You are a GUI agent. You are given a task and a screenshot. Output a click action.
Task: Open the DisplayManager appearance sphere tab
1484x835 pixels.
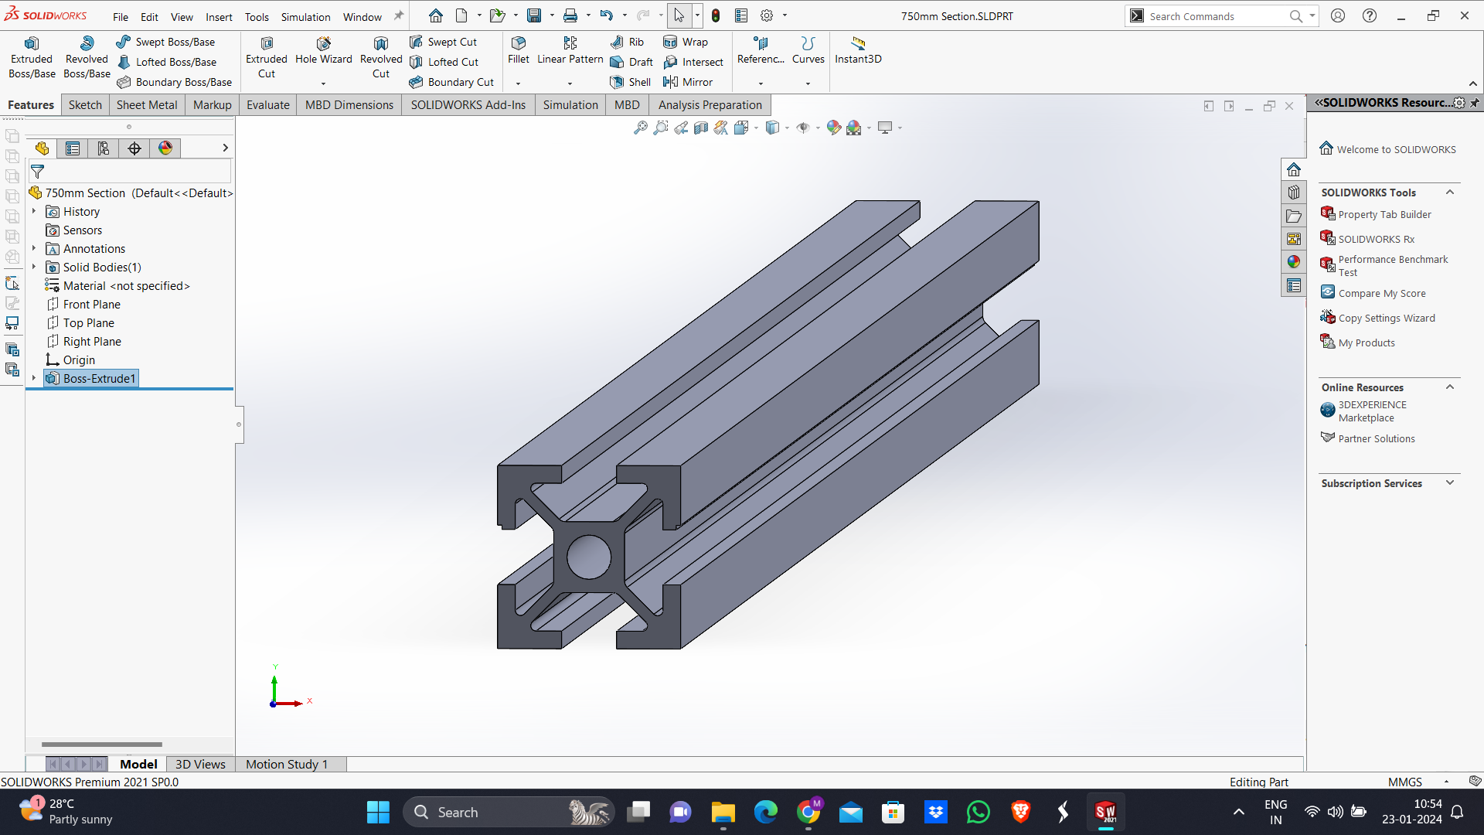(165, 148)
